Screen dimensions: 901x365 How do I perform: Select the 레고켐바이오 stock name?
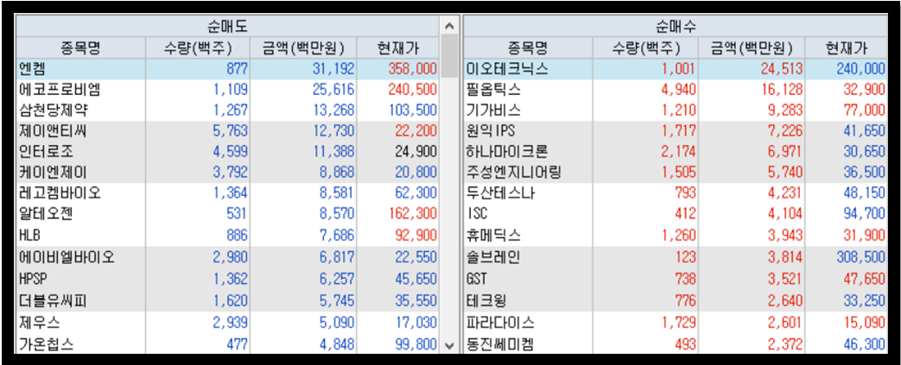60,193
